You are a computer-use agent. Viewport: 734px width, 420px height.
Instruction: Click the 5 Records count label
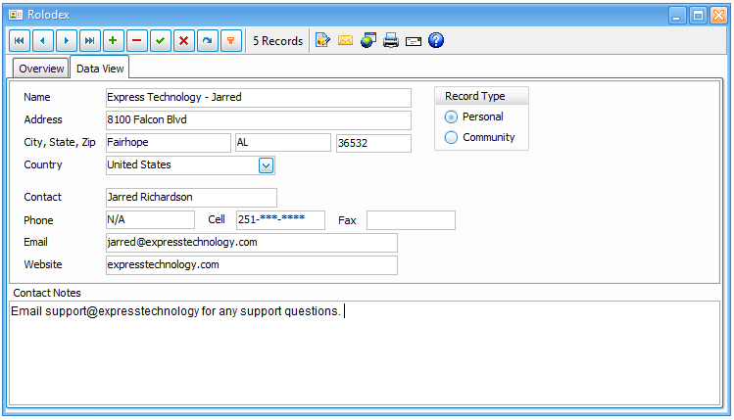click(x=277, y=41)
